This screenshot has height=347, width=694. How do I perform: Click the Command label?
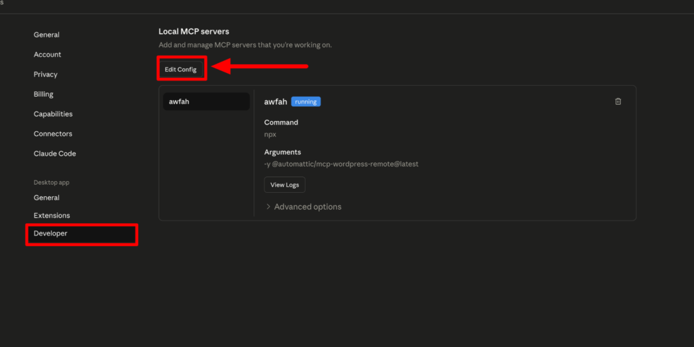point(281,122)
